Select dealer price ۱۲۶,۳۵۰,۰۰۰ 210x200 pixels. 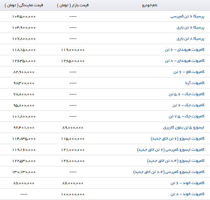(x=24, y=61)
